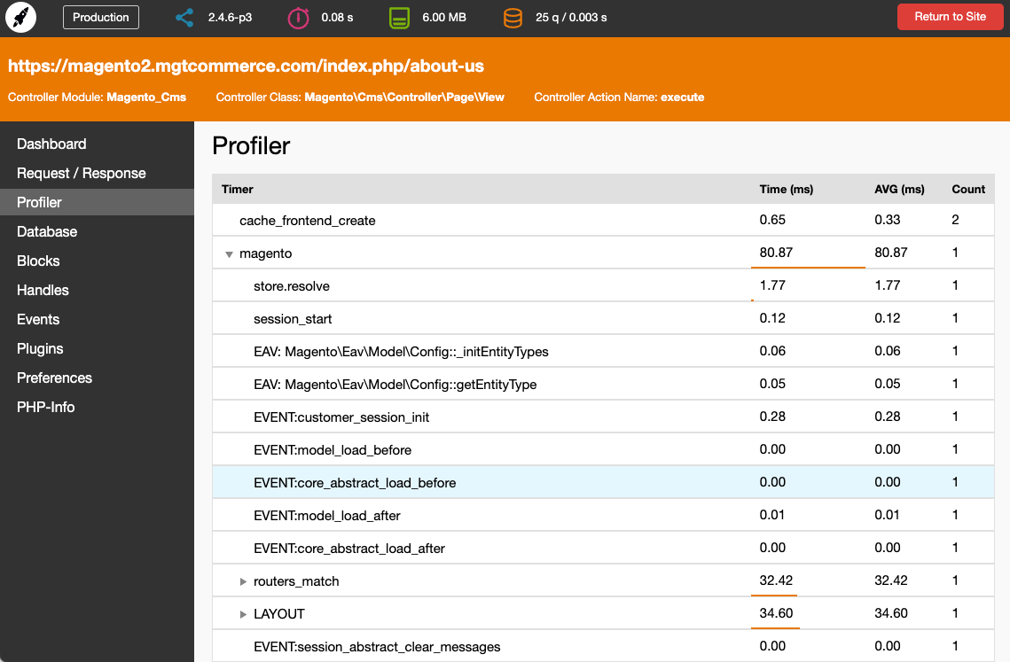Open the Database section in sidebar
The height and width of the screenshot is (662, 1010).
pos(47,231)
